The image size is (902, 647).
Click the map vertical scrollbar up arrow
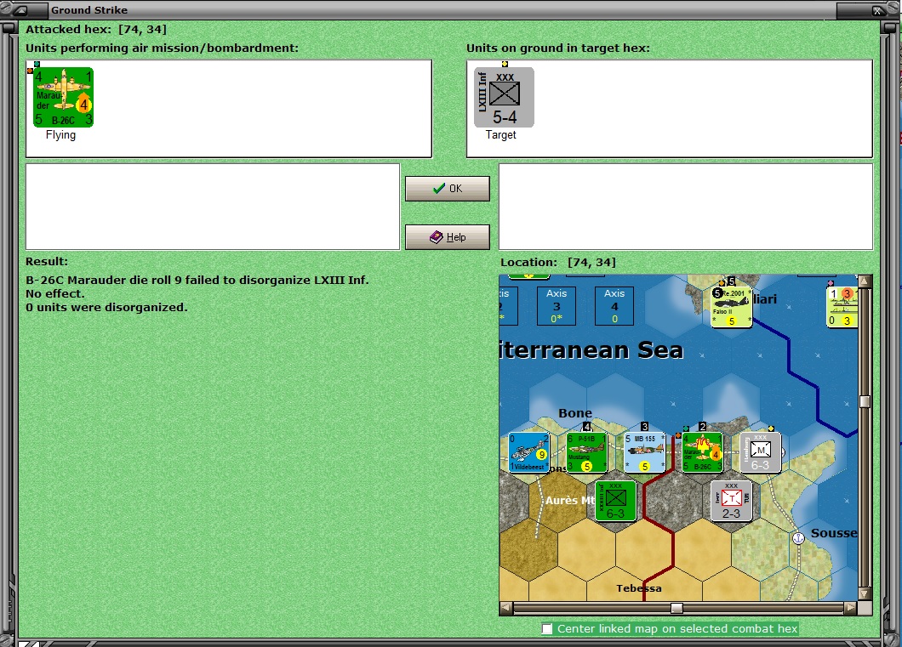(x=865, y=281)
